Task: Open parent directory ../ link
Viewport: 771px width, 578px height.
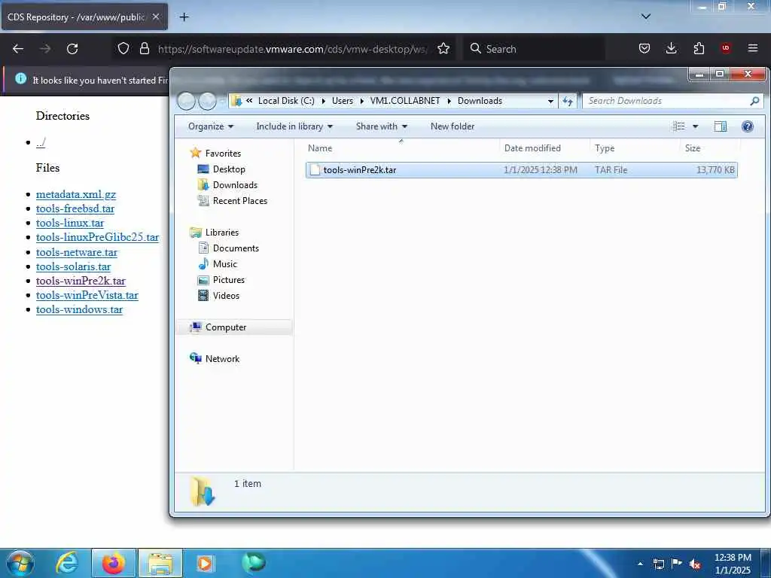Action: [41, 142]
